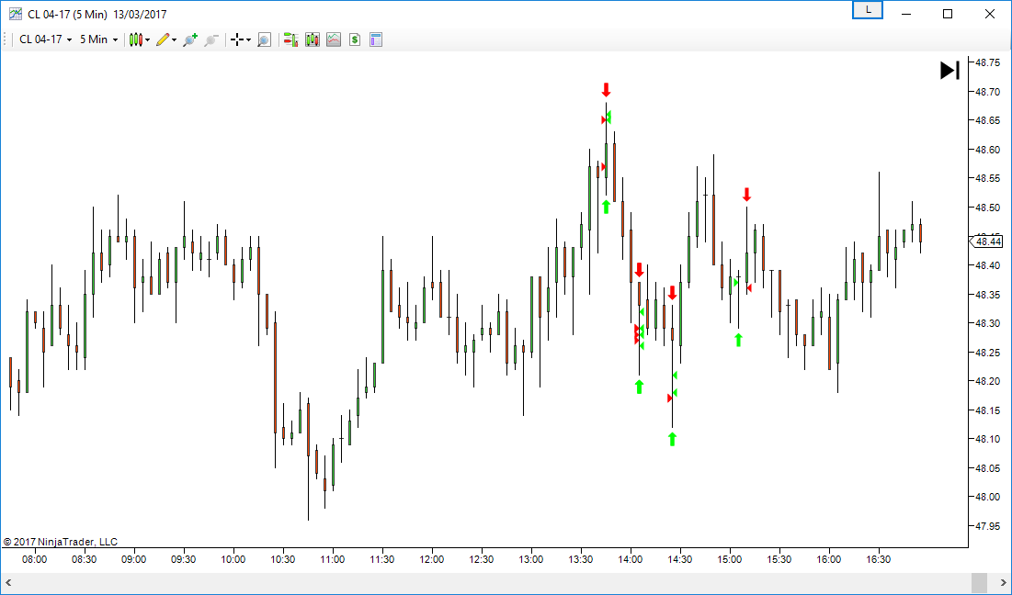This screenshot has width=1012, height=595.
Task: Click the zoom in magnifier icon
Action: [189, 39]
